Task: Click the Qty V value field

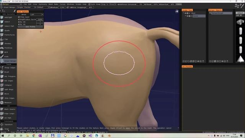Action: (x=40, y=25)
